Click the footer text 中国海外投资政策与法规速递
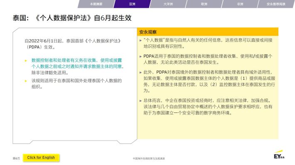This screenshot has width=295, height=165. (149, 158)
